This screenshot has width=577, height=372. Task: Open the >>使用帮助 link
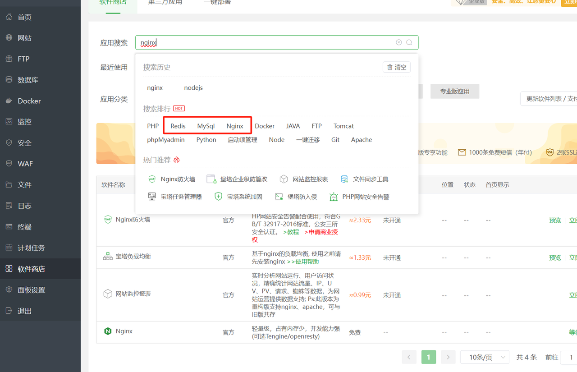(303, 262)
